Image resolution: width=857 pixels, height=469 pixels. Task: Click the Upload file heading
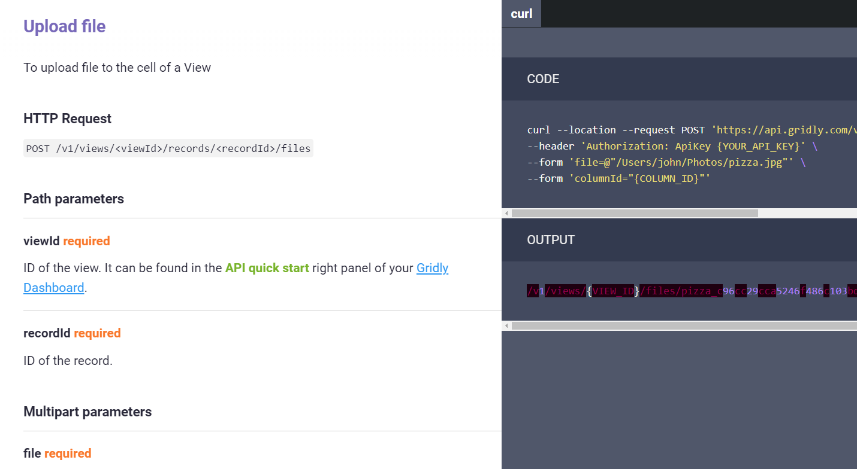65,26
